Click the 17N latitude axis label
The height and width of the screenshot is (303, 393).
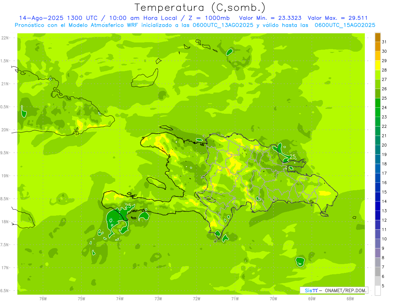pyautogui.click(x=5, y=268)
